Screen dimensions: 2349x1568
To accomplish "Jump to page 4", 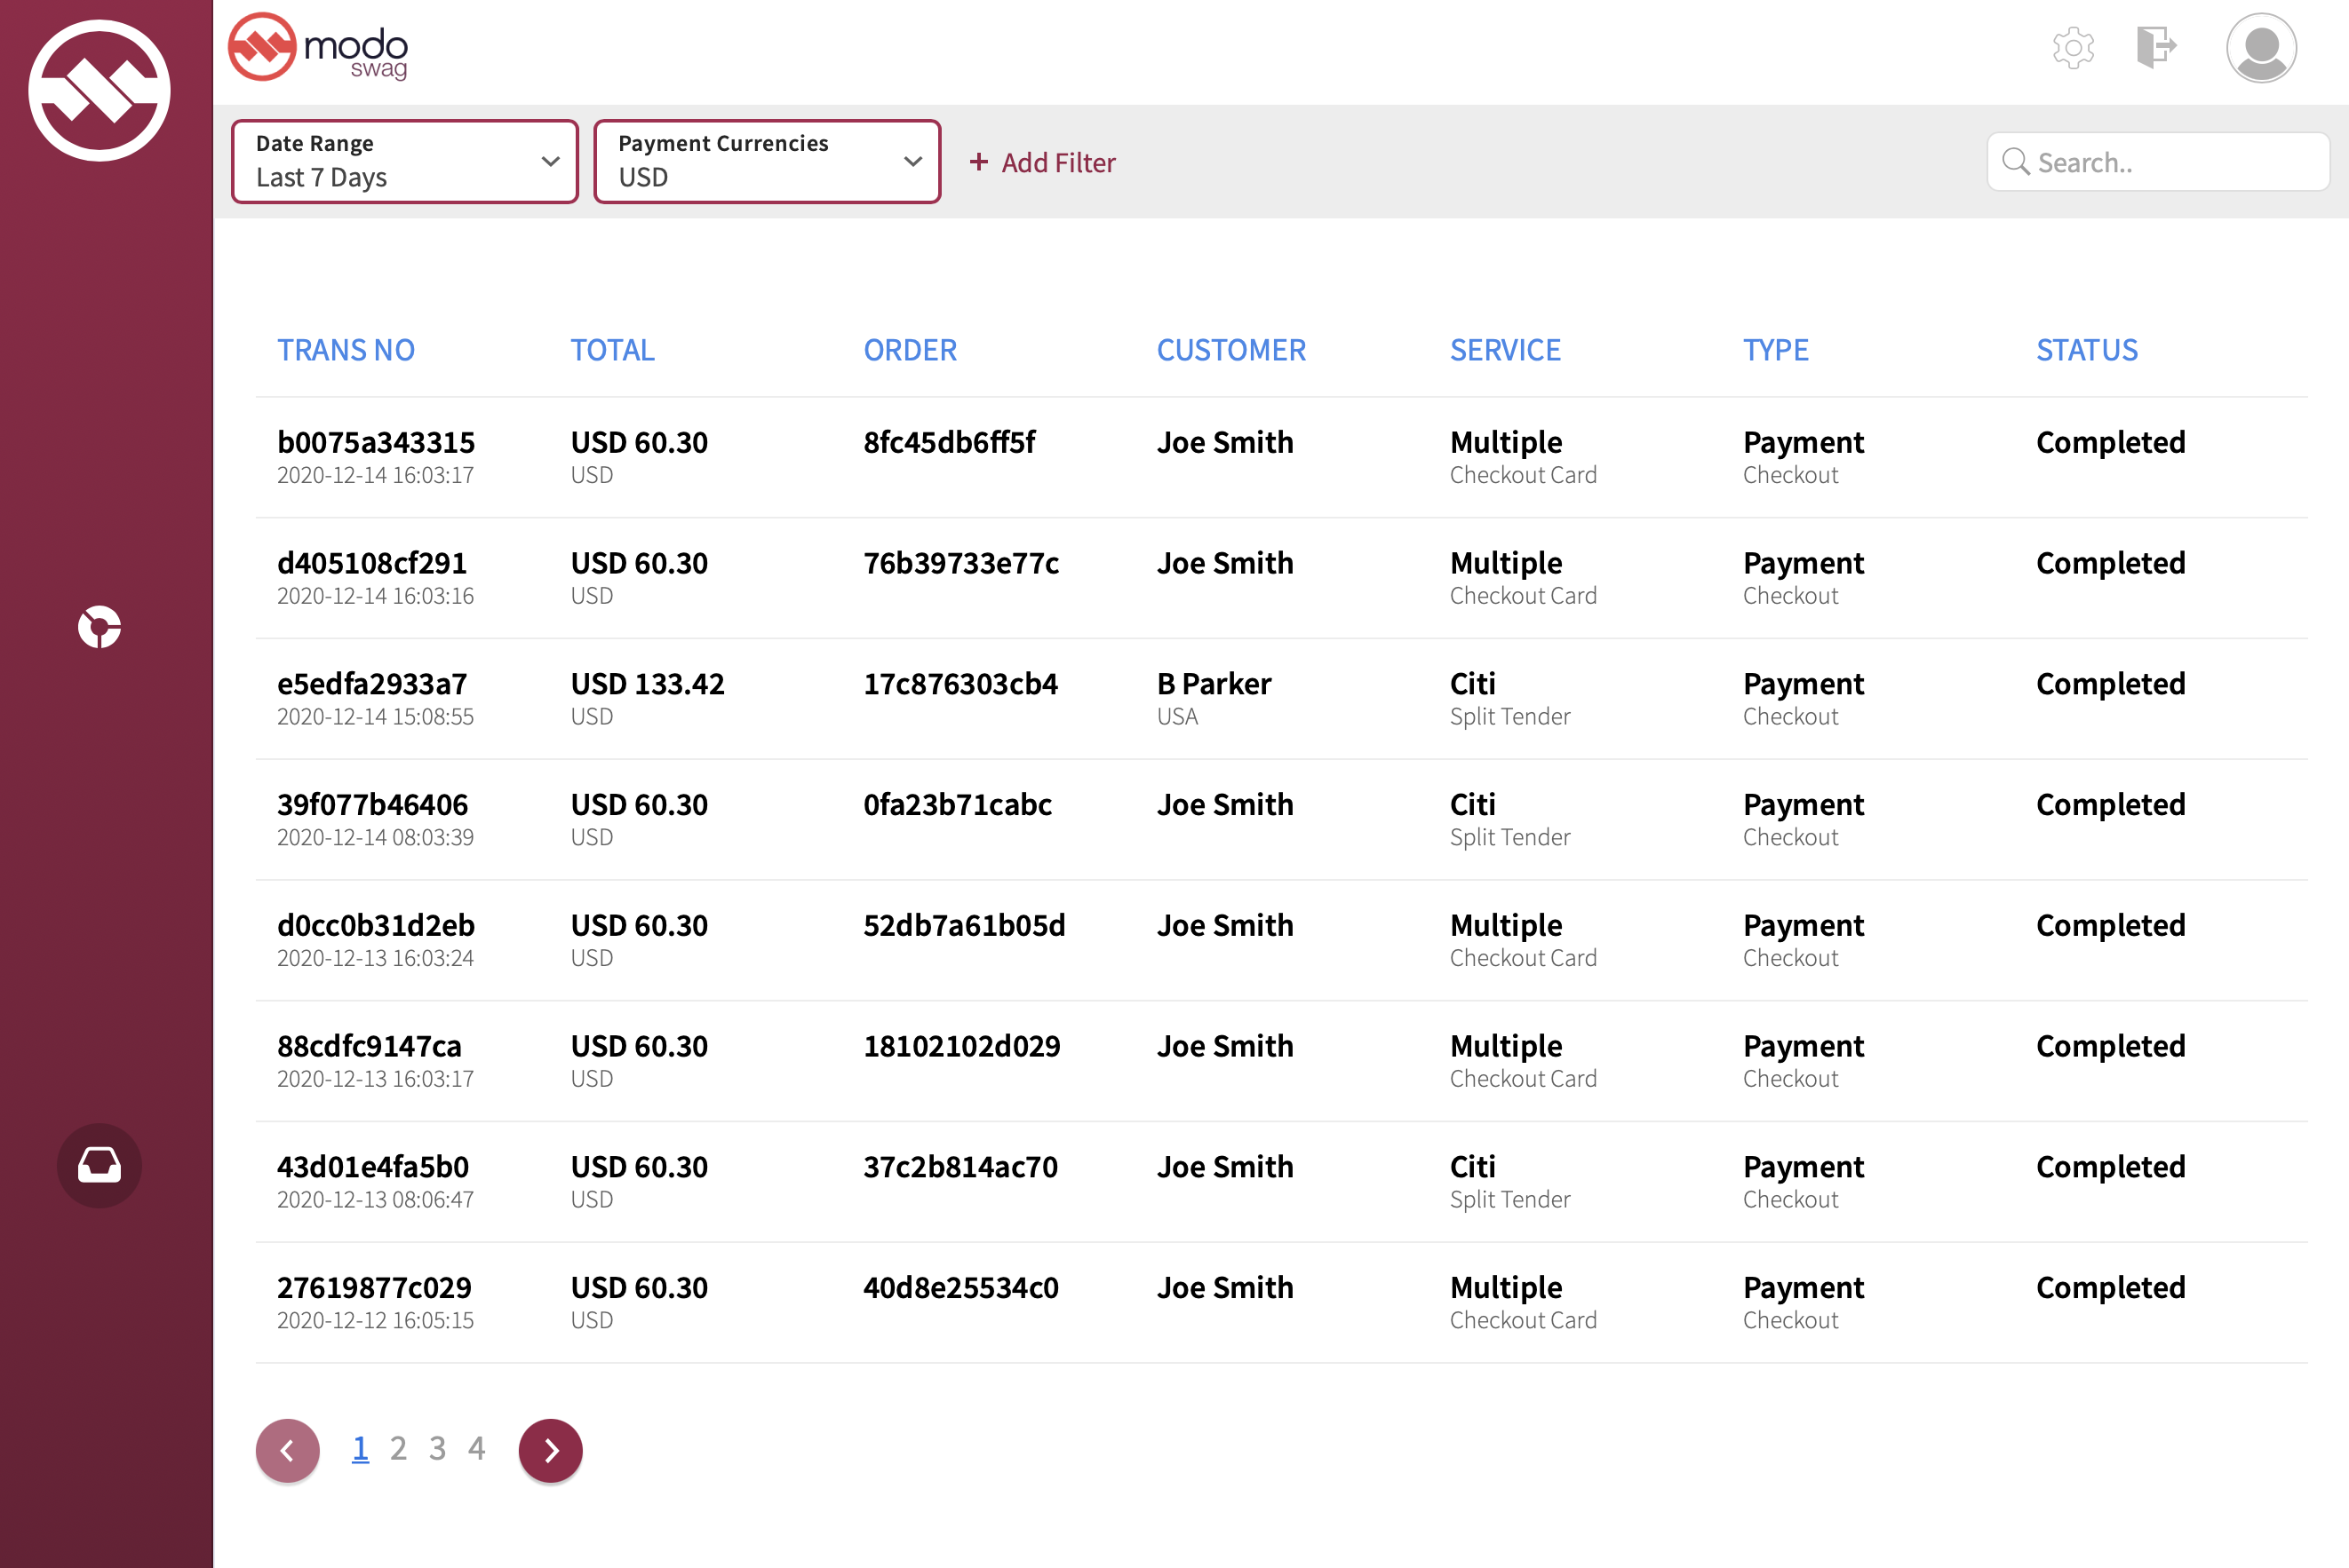I will (x=476, y=1448).
